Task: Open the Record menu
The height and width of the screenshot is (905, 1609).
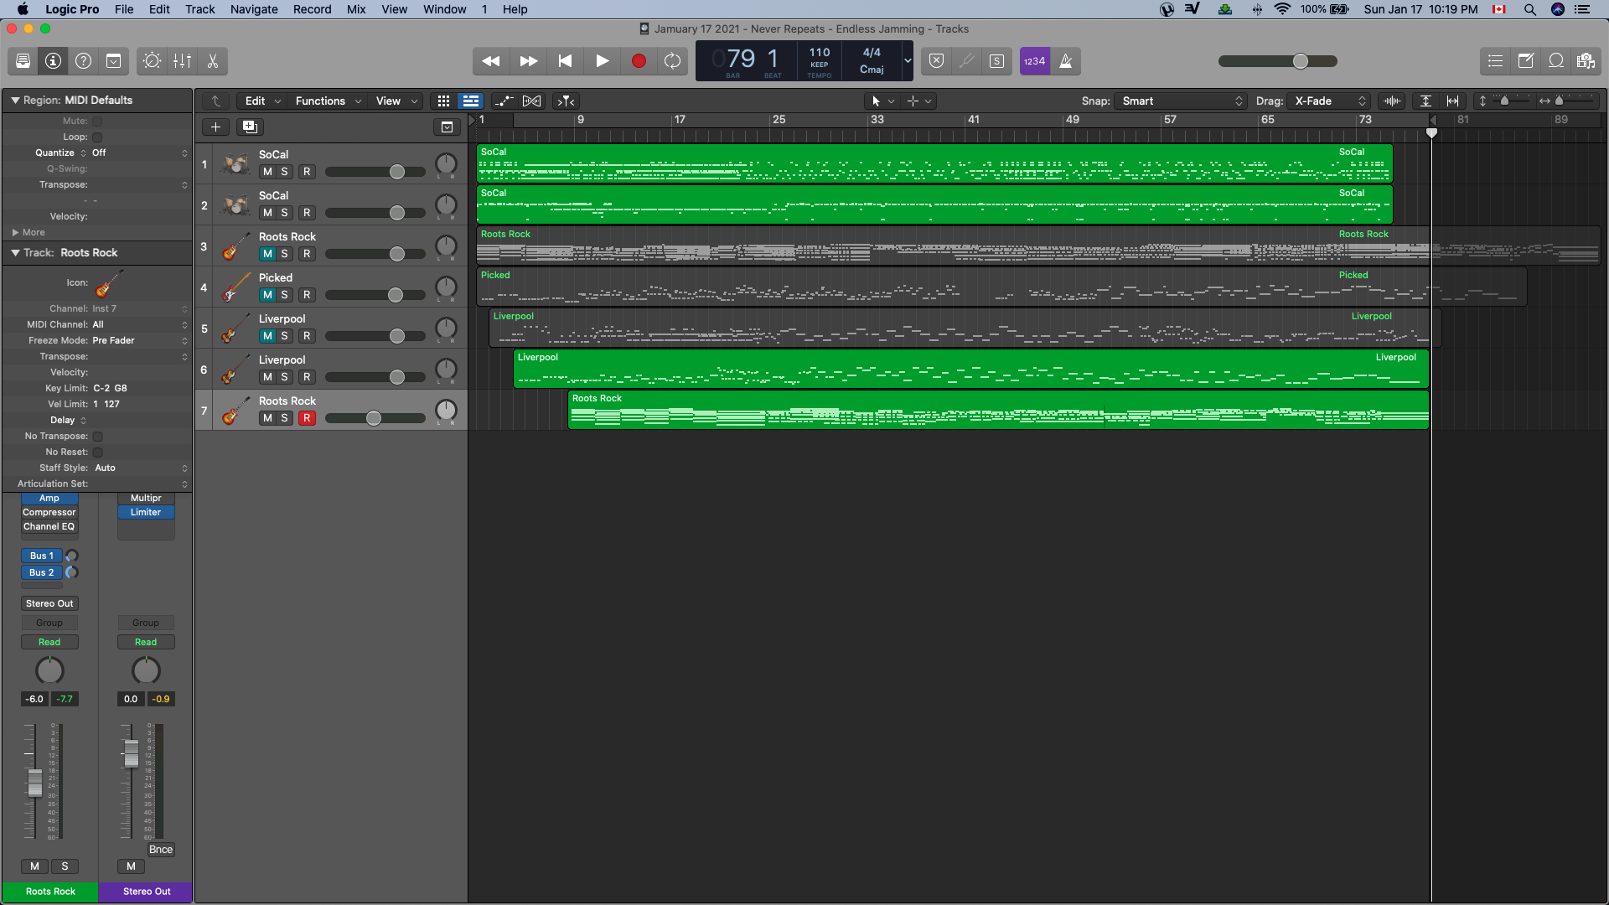Action: point(312,9)
